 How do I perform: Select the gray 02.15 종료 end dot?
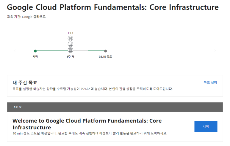(x=105, y=51)
